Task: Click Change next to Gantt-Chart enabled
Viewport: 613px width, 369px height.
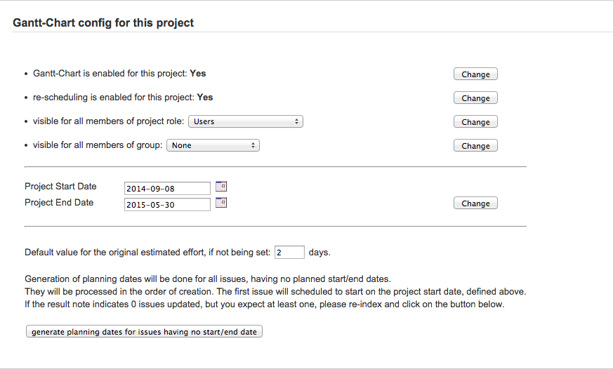Action: point(475,74)
